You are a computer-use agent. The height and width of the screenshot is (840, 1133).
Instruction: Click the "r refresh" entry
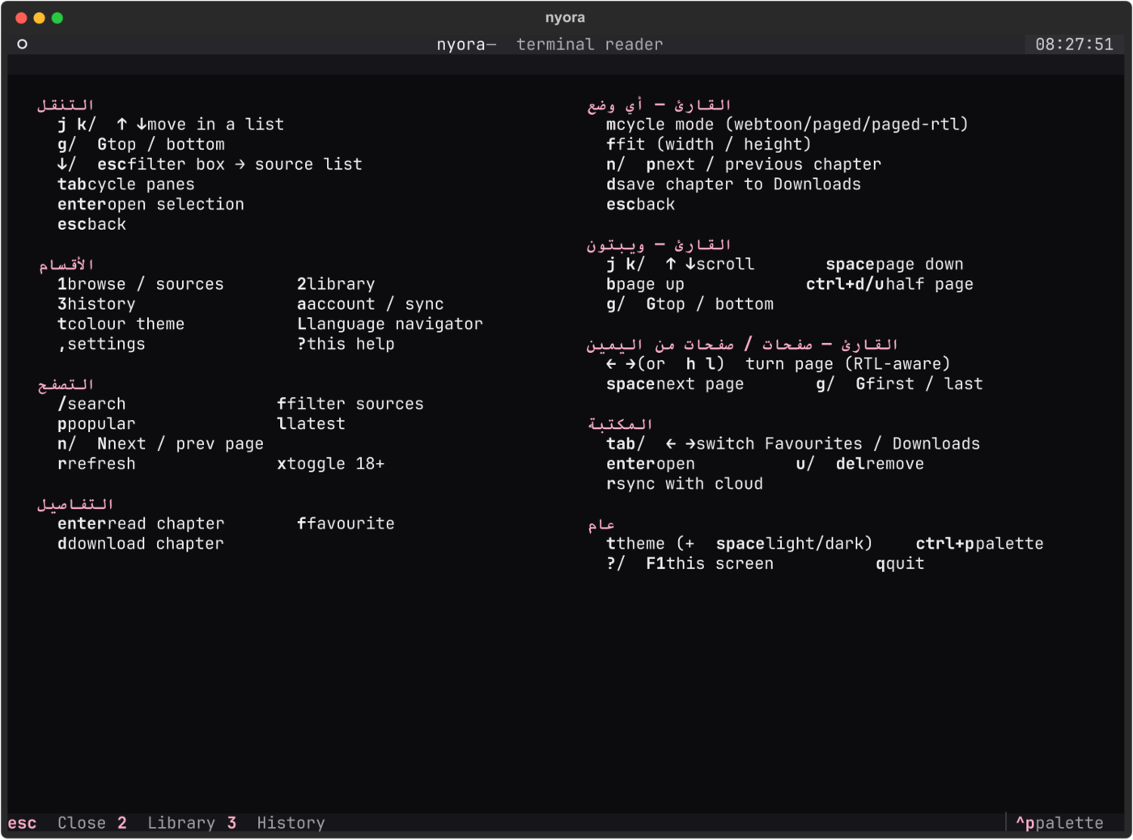click(x=96, y=464)
